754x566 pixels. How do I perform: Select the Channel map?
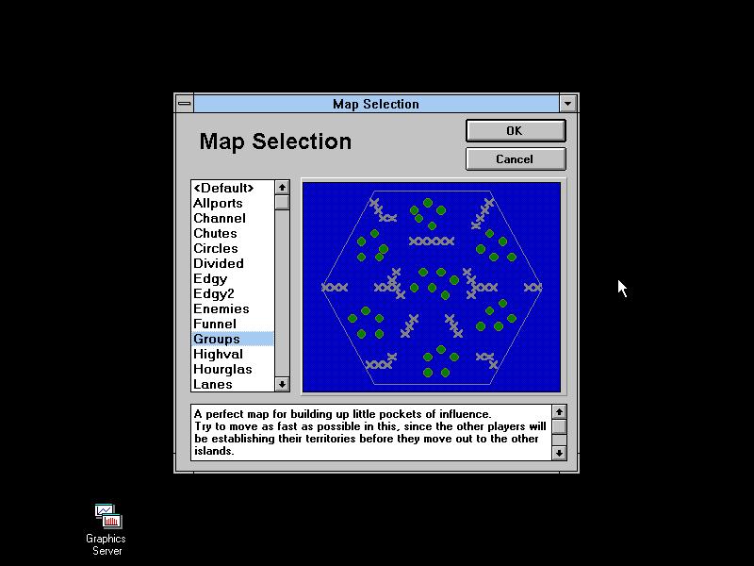click(x=233, y=218)
